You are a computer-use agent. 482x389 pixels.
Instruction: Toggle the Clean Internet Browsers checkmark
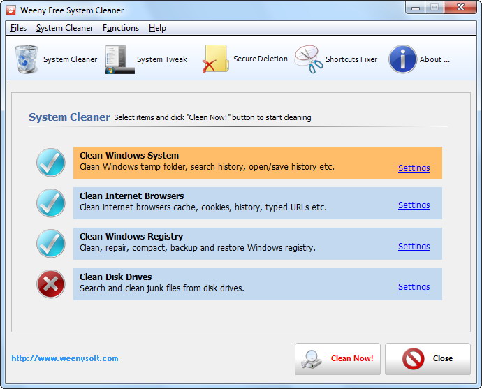pyautogui.click(x=51, y=203)
